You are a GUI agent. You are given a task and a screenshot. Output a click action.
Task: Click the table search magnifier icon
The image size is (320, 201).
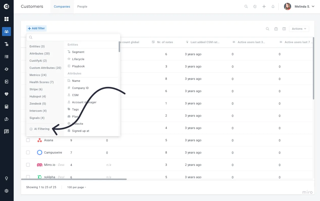267,29
